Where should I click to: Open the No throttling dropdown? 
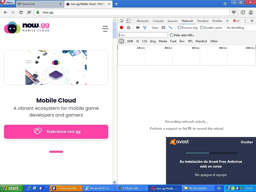coord(235,28)
